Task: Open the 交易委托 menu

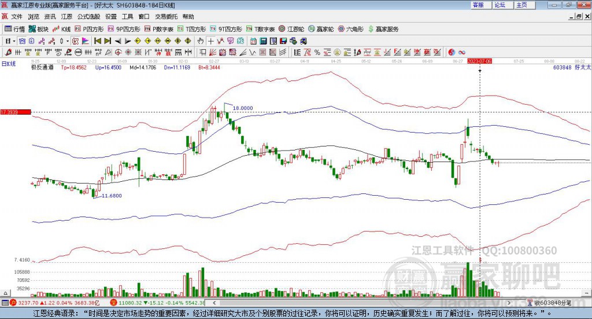Action: pos(166,17)
